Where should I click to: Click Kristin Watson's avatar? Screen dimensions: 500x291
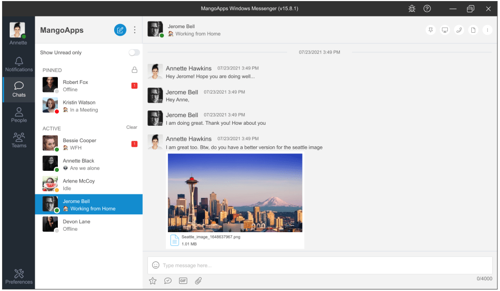[50, 105]
